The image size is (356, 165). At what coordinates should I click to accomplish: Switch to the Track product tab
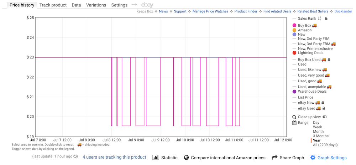(x=53, y=5)
